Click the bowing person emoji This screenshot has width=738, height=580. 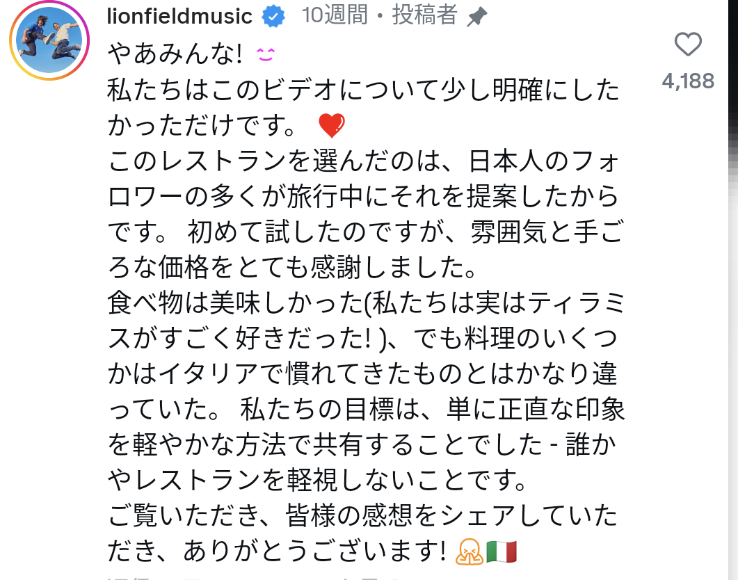(469, 551)
